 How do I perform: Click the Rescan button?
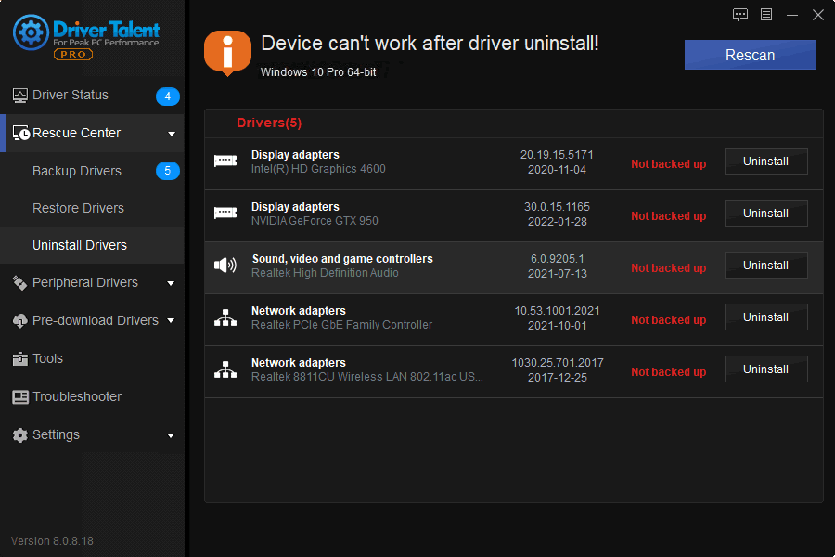[750, 55]
